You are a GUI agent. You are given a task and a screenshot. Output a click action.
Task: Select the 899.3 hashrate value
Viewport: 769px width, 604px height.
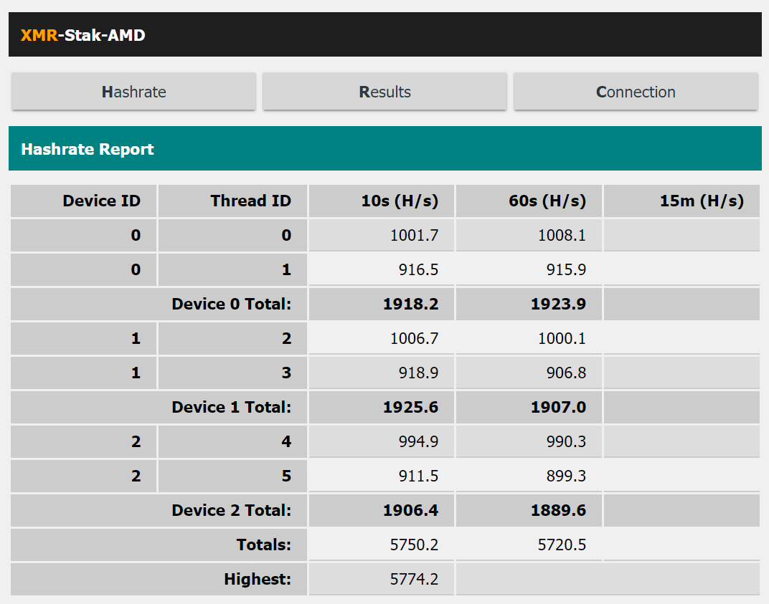tap(567, 476)
